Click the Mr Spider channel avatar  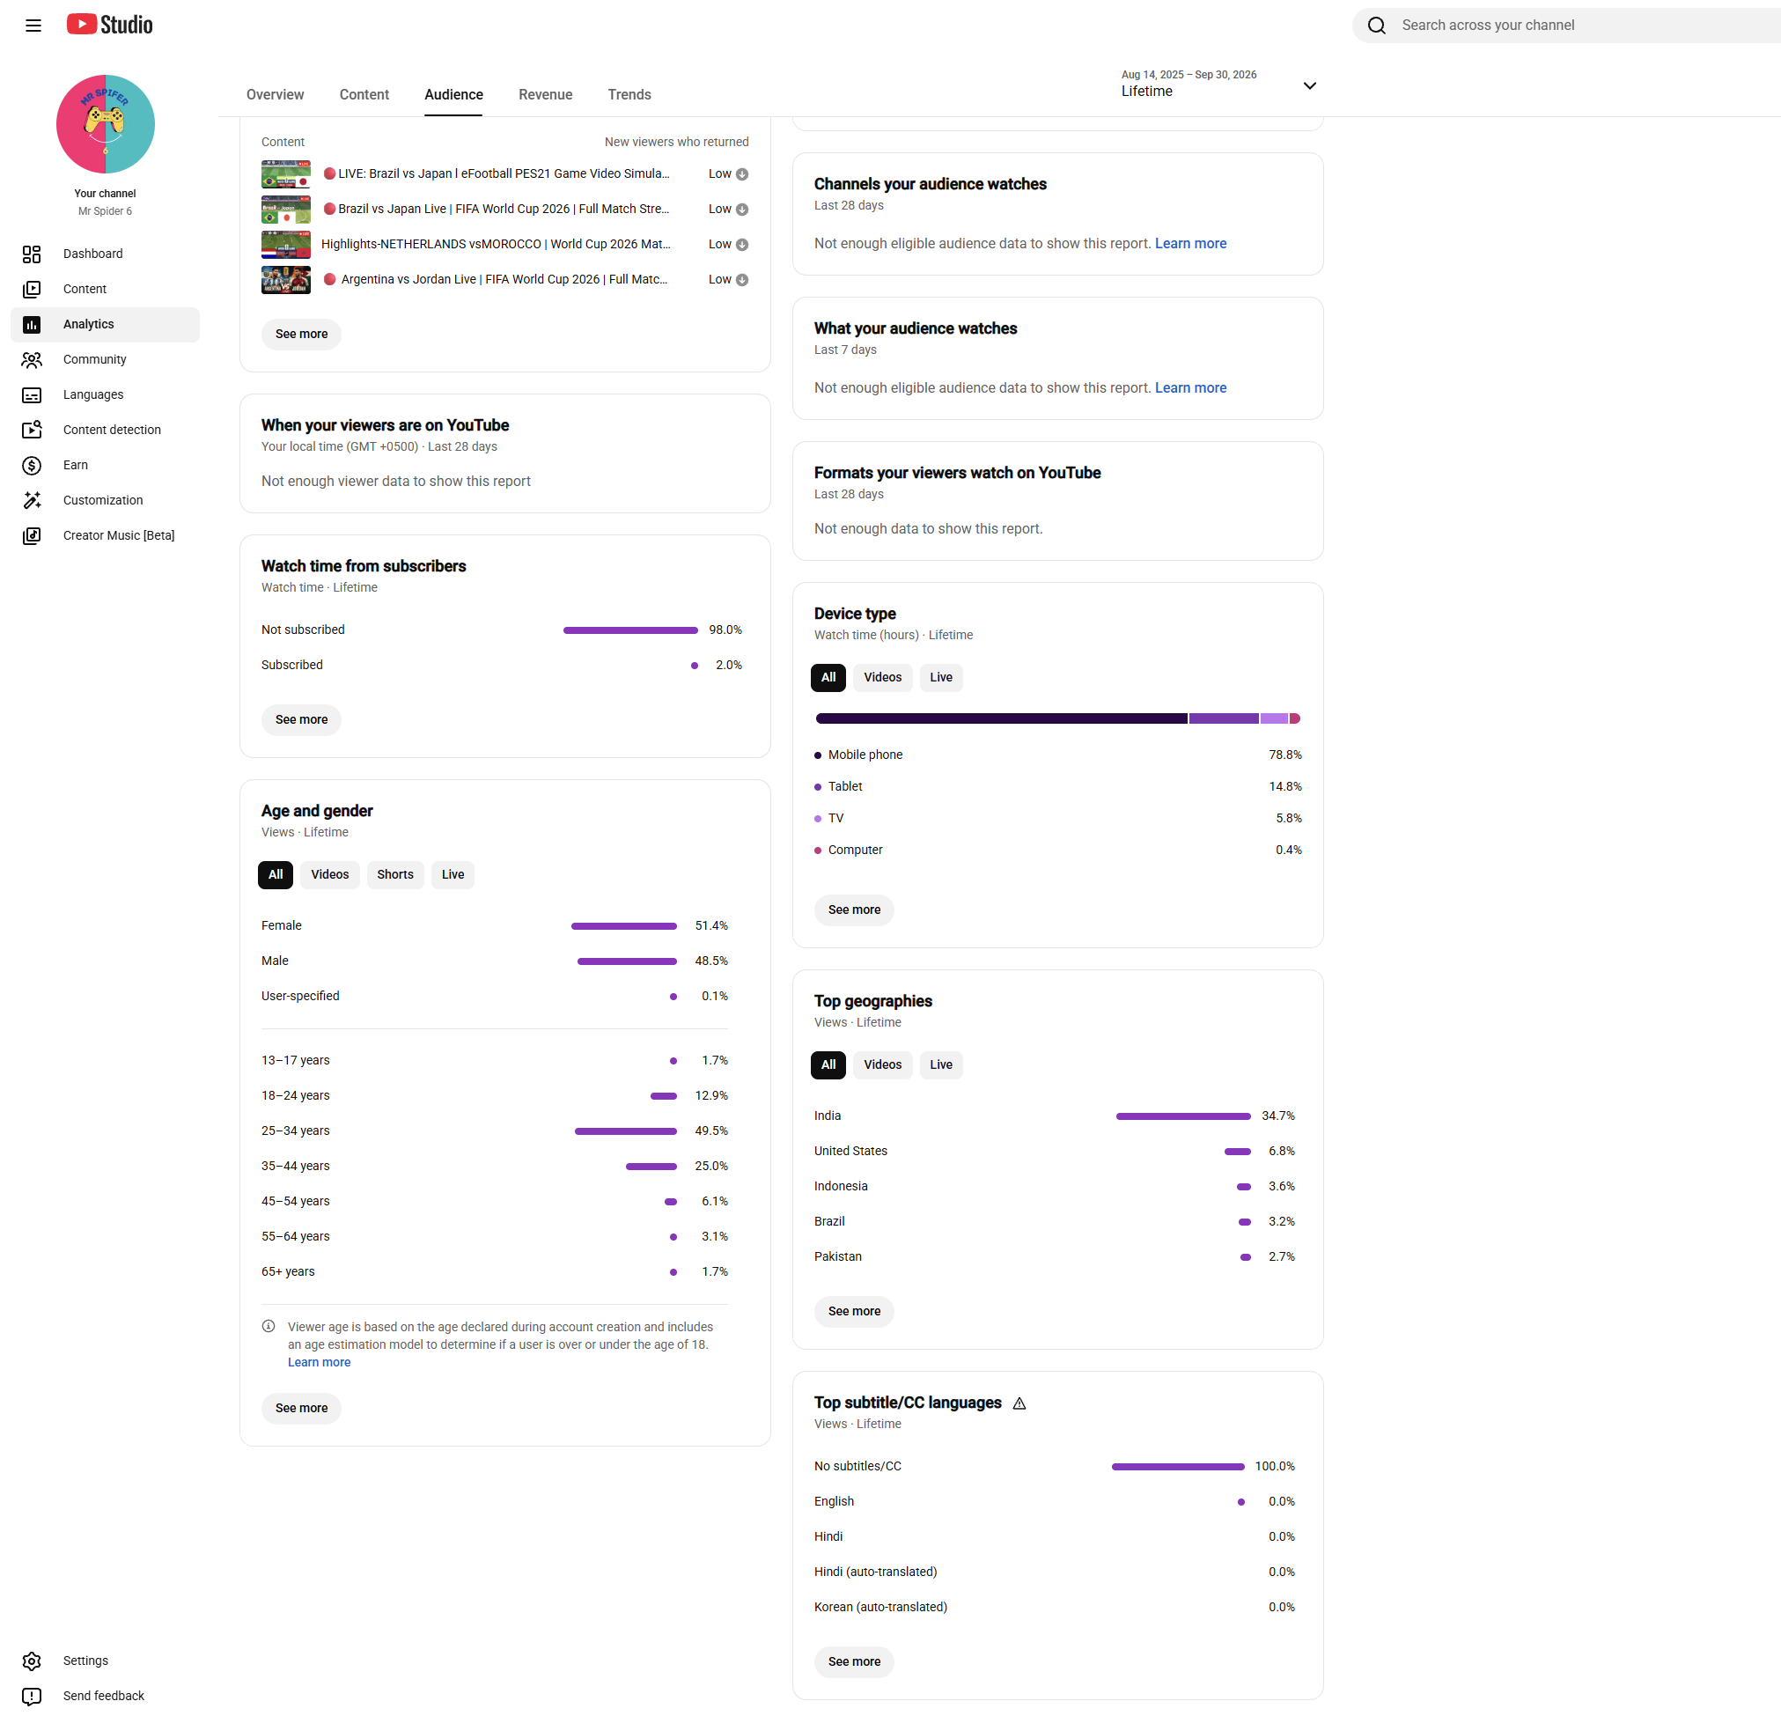(x=106, y=123)
